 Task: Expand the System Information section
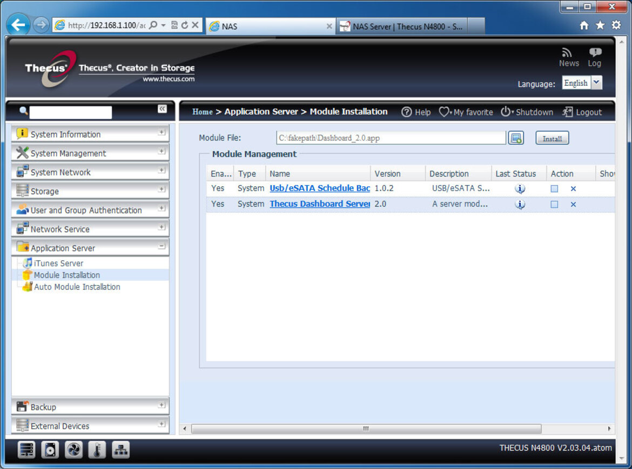click(x=162, y=132)
